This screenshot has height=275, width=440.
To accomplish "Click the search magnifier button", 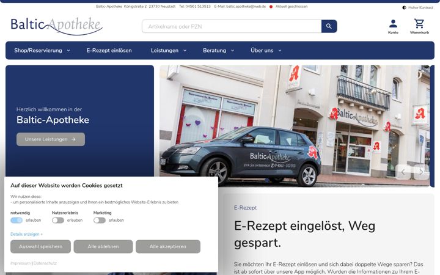I will coord(329,26).
